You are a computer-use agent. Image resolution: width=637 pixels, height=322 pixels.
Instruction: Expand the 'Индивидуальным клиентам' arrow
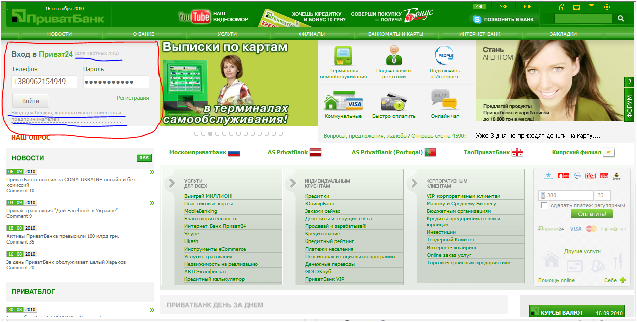click(293, 183)
